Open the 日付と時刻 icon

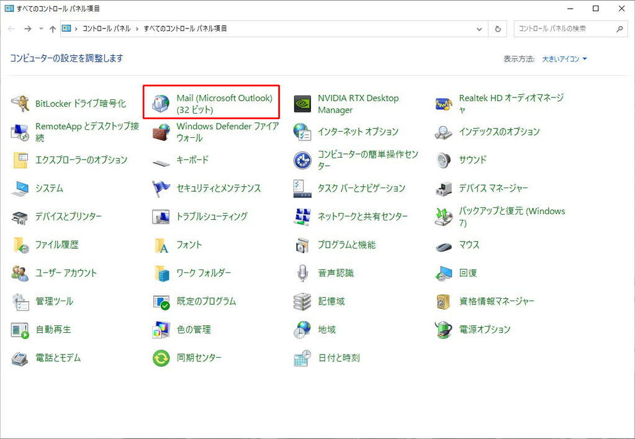[x=302, y=359]
